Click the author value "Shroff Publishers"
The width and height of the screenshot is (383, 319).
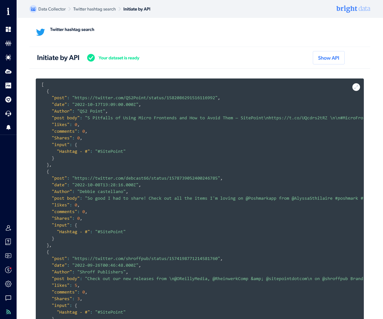click(101, 272)
